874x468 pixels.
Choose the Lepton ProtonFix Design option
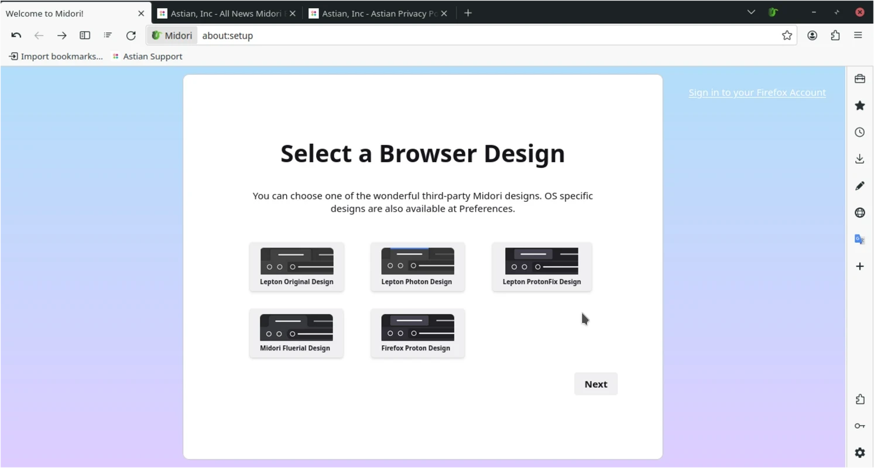tap(542, 267)
